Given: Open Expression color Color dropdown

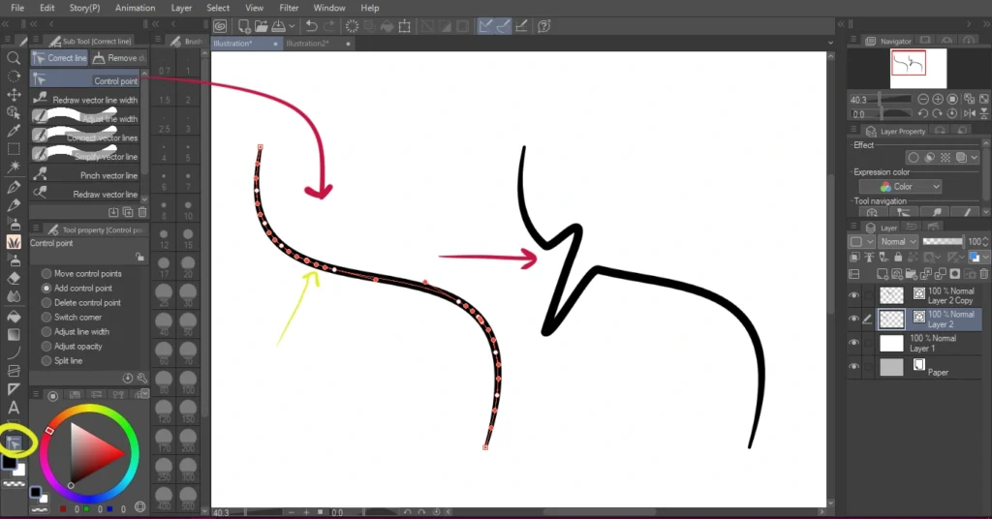Looking at the screenshot, I should point(900,187).
